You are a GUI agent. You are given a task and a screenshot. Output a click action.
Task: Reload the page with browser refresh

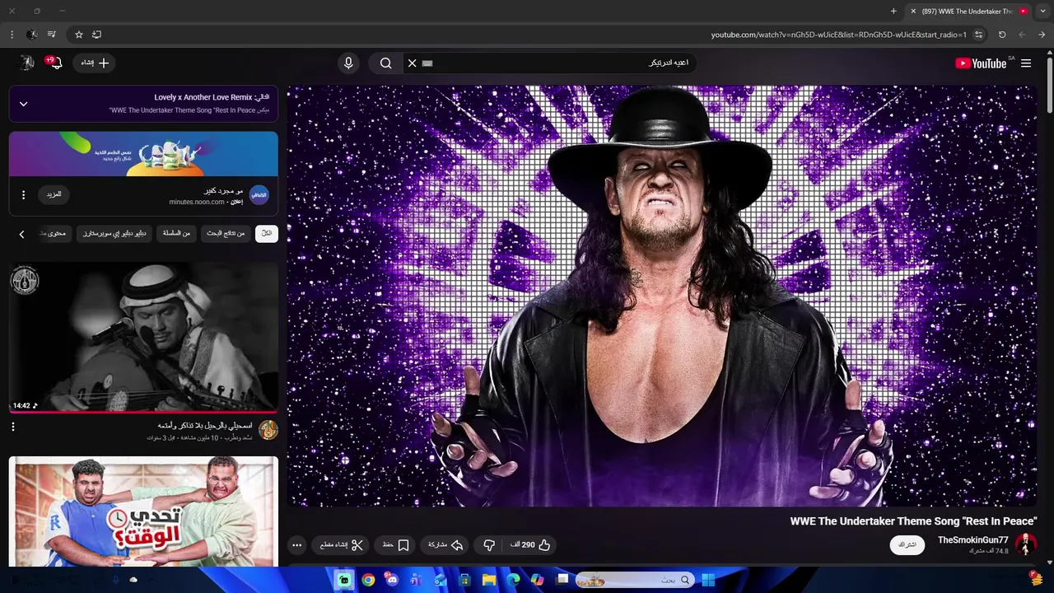coord(1002,35)
